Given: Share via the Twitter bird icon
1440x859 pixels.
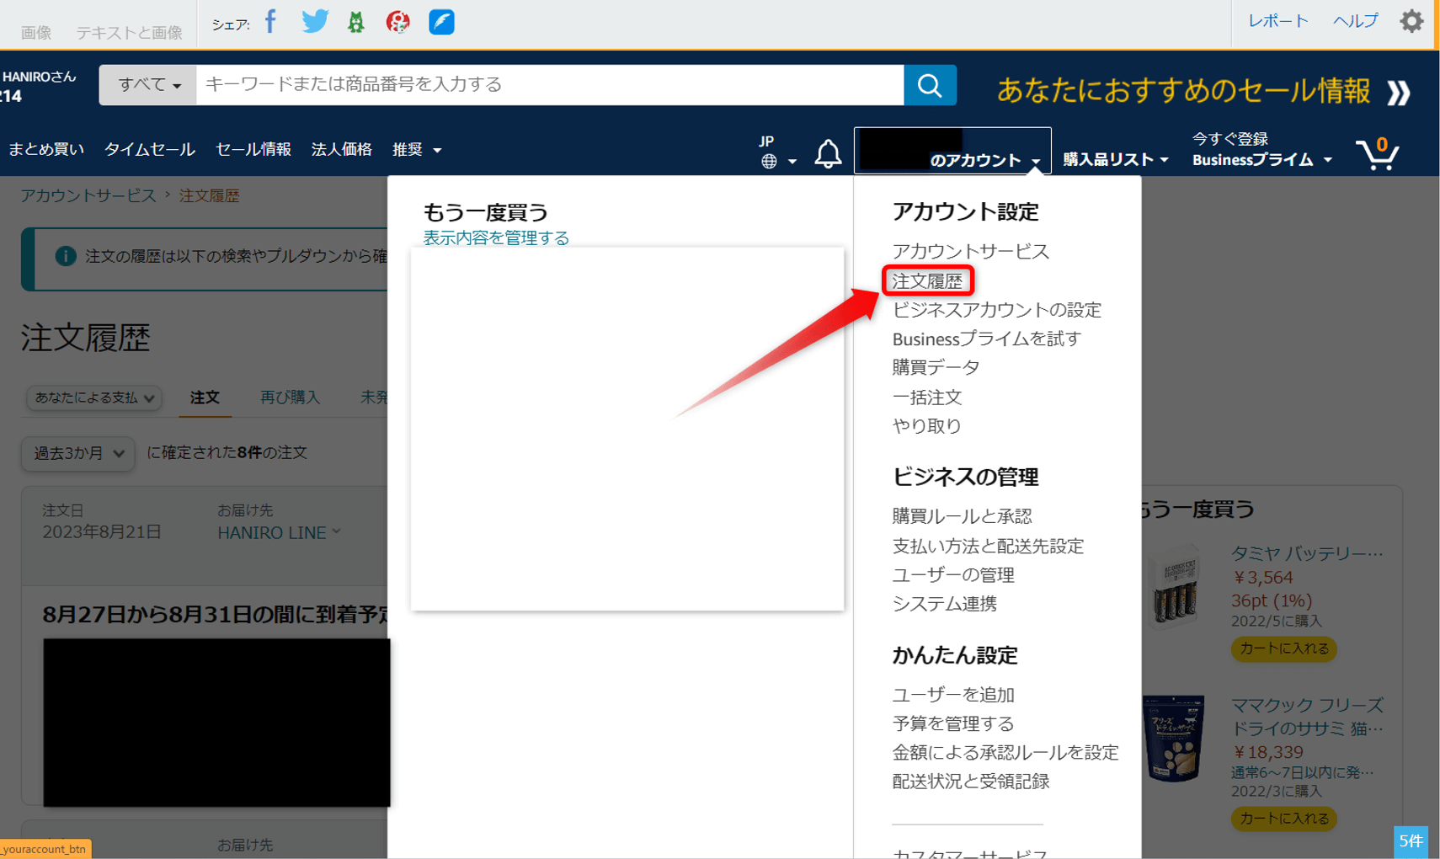Looking at the screenshot, I should point(315,21).
